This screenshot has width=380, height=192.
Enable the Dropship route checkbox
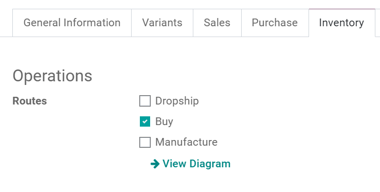coord(145,101)
